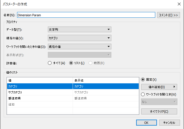Viewport: 184px width, 129px height.
Task: Select the リスト radio button
Action: pos(71,63)
